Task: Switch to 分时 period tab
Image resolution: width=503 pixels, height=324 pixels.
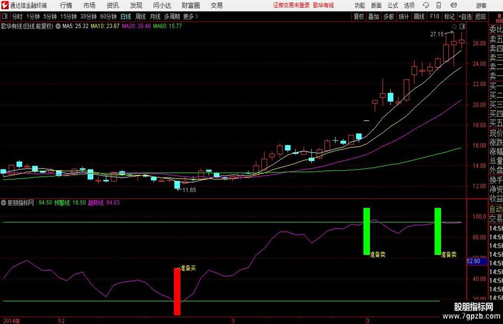Action: pos(18,16)
